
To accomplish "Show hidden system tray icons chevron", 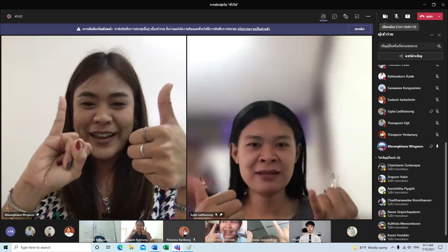I will 392,247.
